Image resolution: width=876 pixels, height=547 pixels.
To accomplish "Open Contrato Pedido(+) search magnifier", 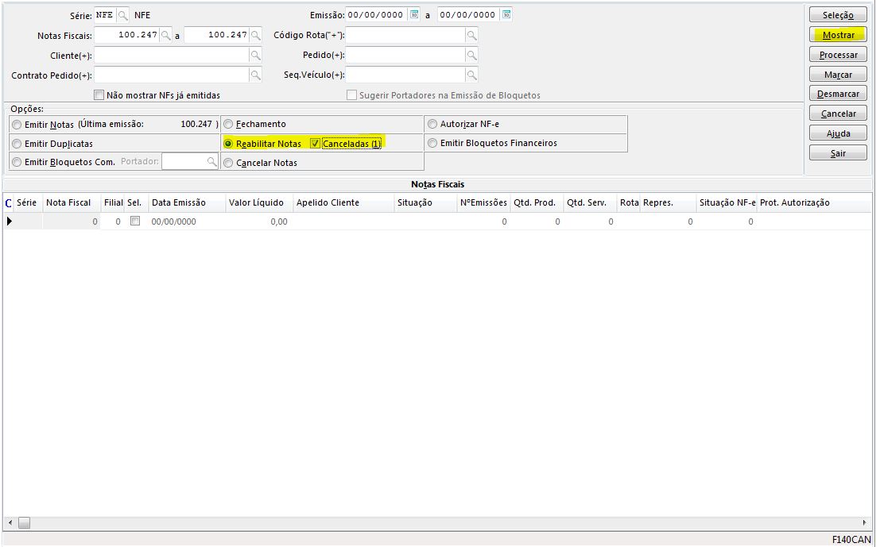I will 255,75.
